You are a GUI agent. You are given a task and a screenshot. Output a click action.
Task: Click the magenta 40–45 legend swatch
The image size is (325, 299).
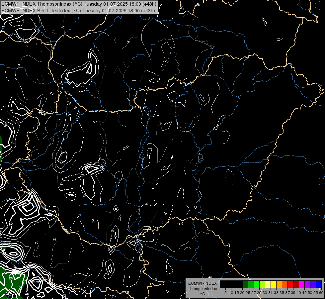[302, 284]
